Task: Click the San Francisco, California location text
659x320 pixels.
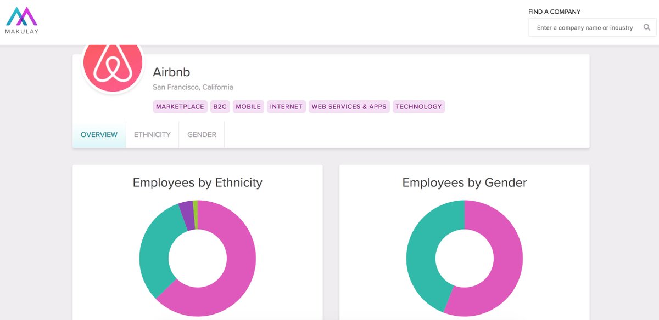Action: click(x=193, y=87)
